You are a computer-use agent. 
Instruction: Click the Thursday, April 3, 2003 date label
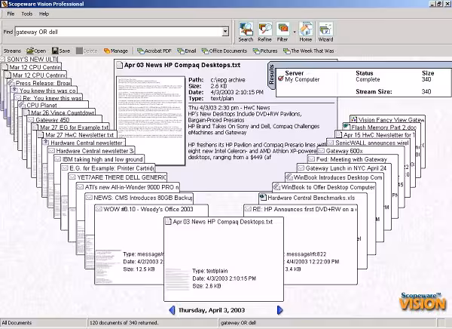coord(212,310)
